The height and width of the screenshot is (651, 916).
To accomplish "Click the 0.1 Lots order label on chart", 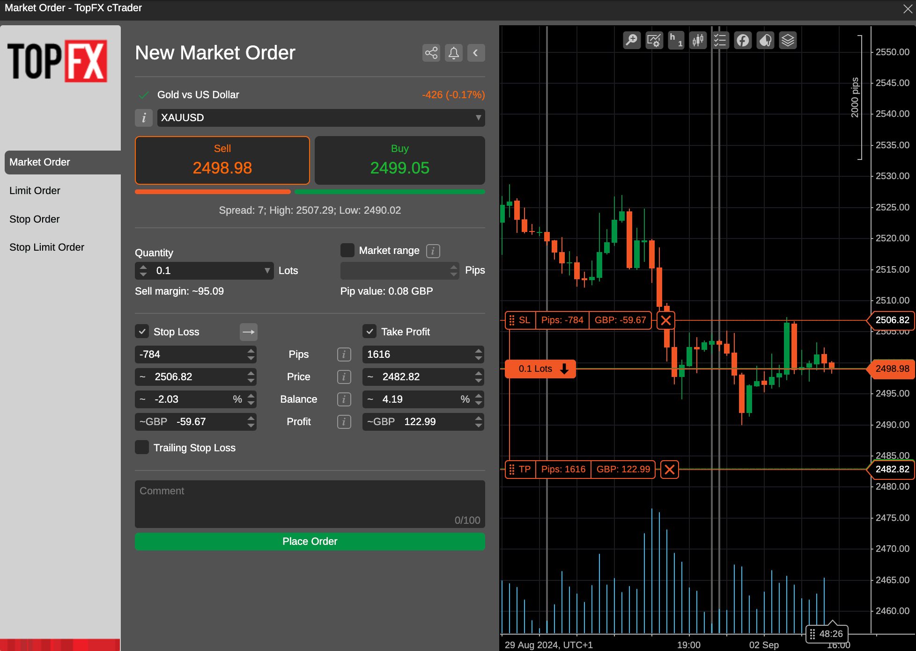I will pos(540,369).
